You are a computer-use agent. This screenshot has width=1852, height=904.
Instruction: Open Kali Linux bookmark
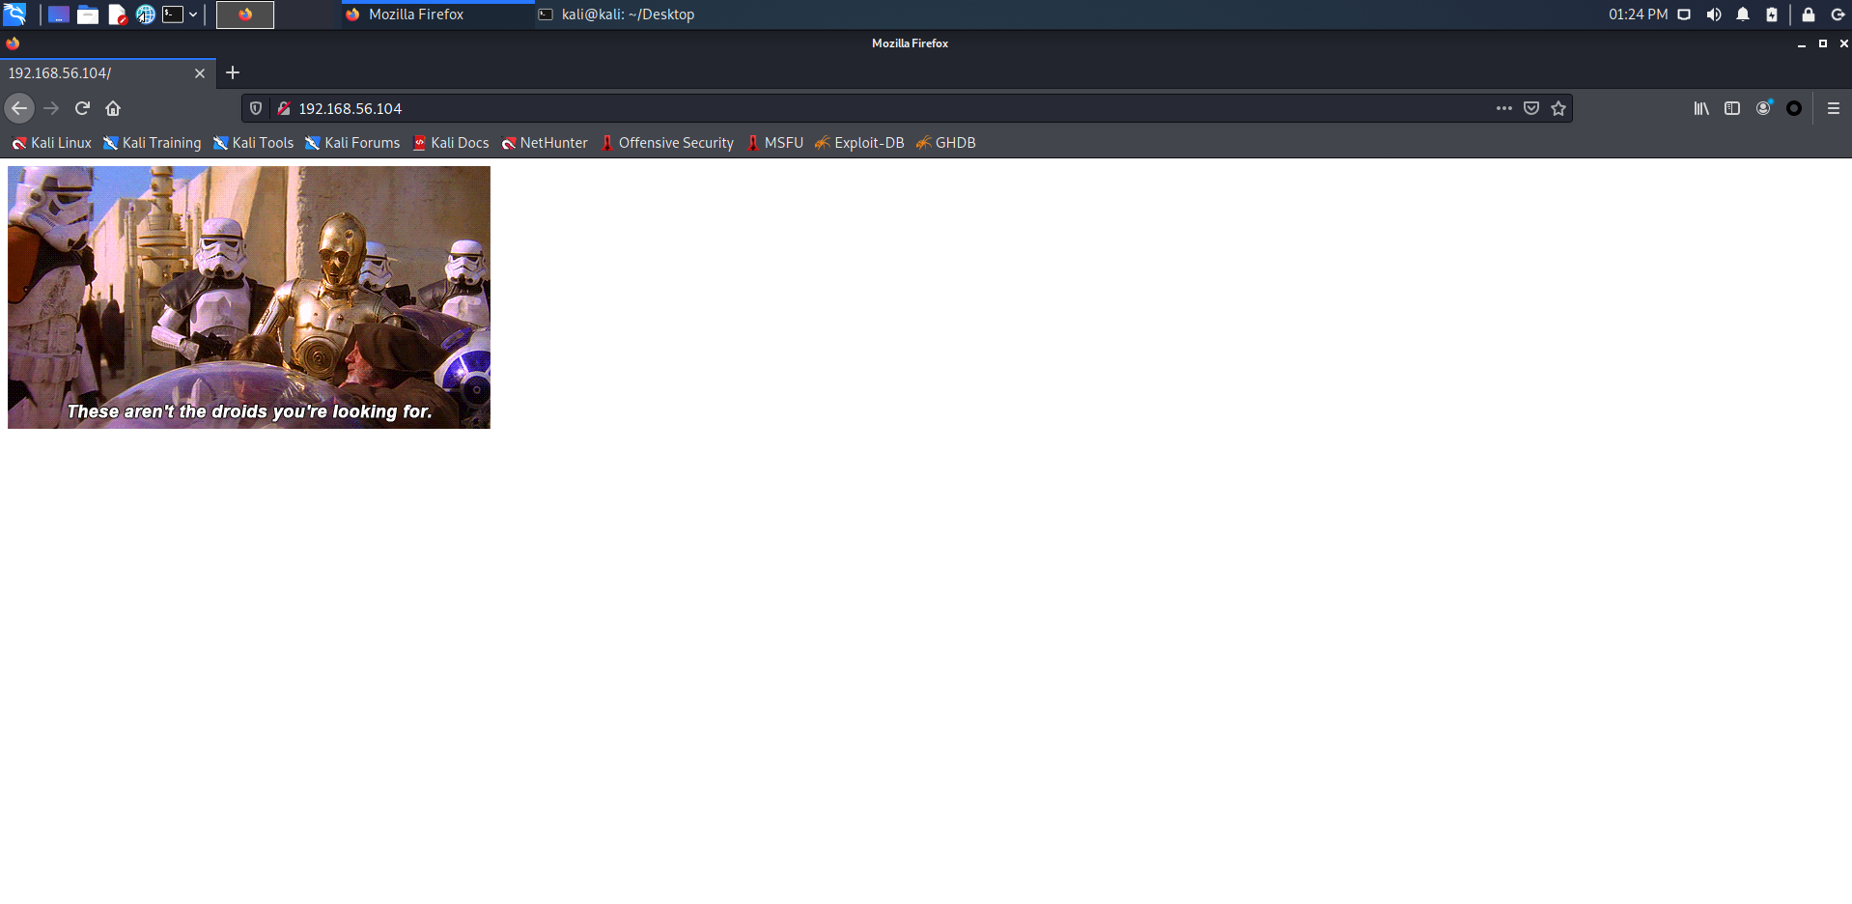tap(52, 143)
